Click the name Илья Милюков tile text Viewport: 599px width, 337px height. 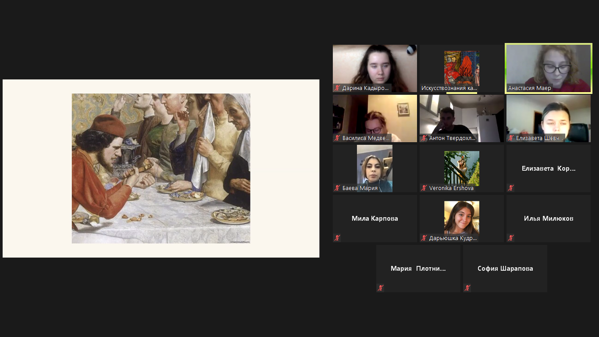549,219
